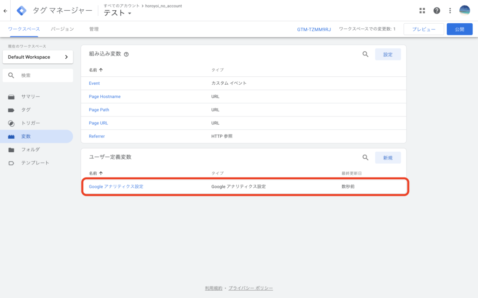The width and height of the screenshot is (478, 298).
Task: Click the 新規 button for user-defined variables
Action: click(388, 158)
